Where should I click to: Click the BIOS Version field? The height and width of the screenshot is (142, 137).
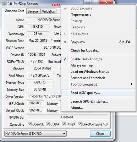[x=44, y=48]
